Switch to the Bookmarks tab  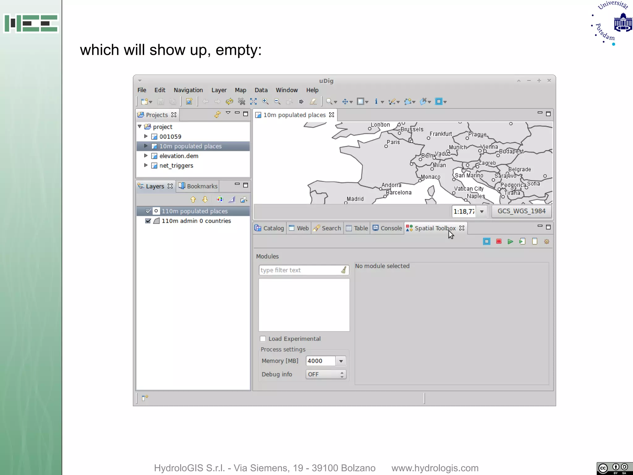[x=198, y=186]
